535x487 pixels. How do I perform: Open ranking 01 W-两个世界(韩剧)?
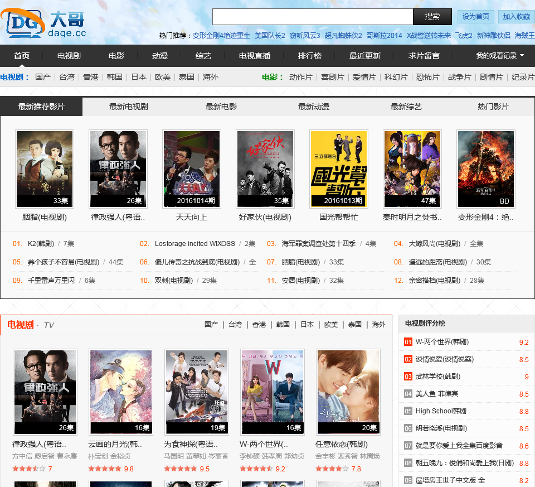coord(442,342)
